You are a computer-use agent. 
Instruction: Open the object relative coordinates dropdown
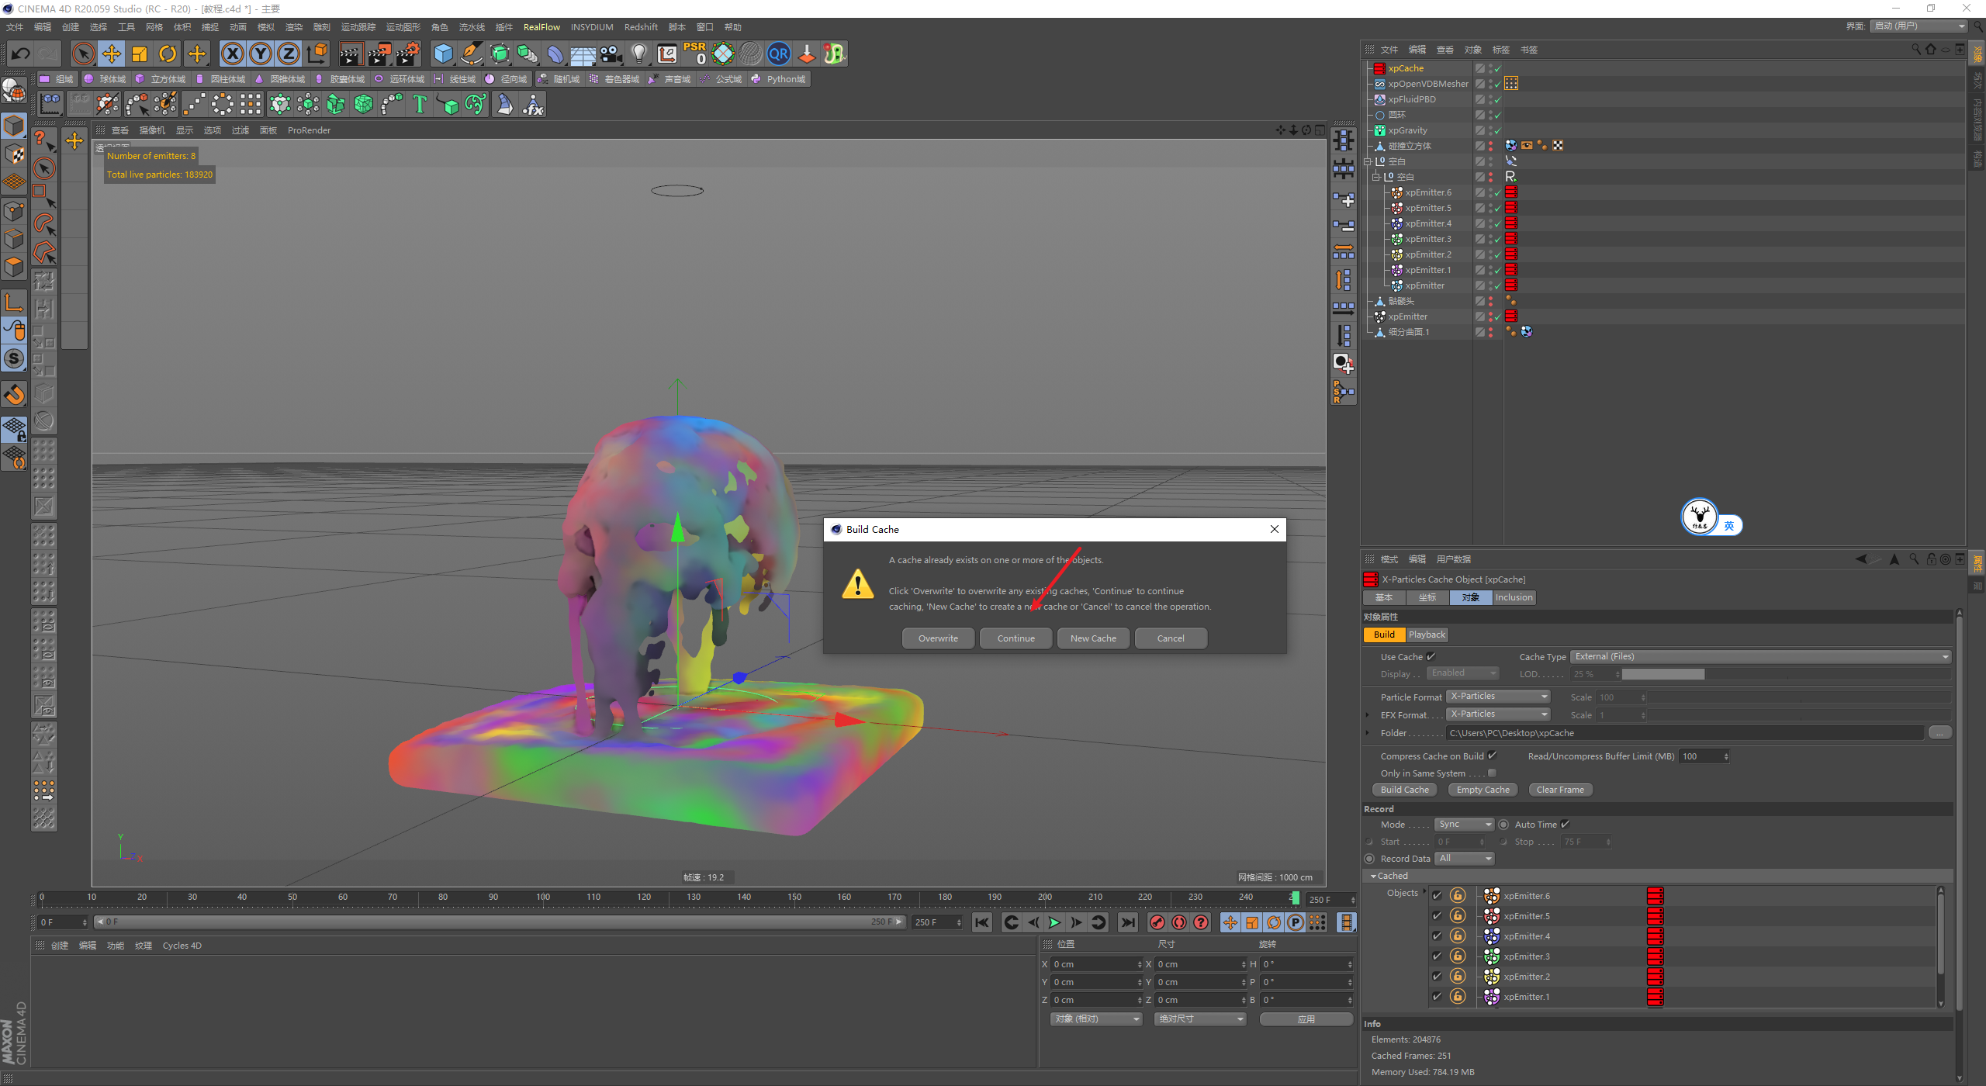1096,1019
